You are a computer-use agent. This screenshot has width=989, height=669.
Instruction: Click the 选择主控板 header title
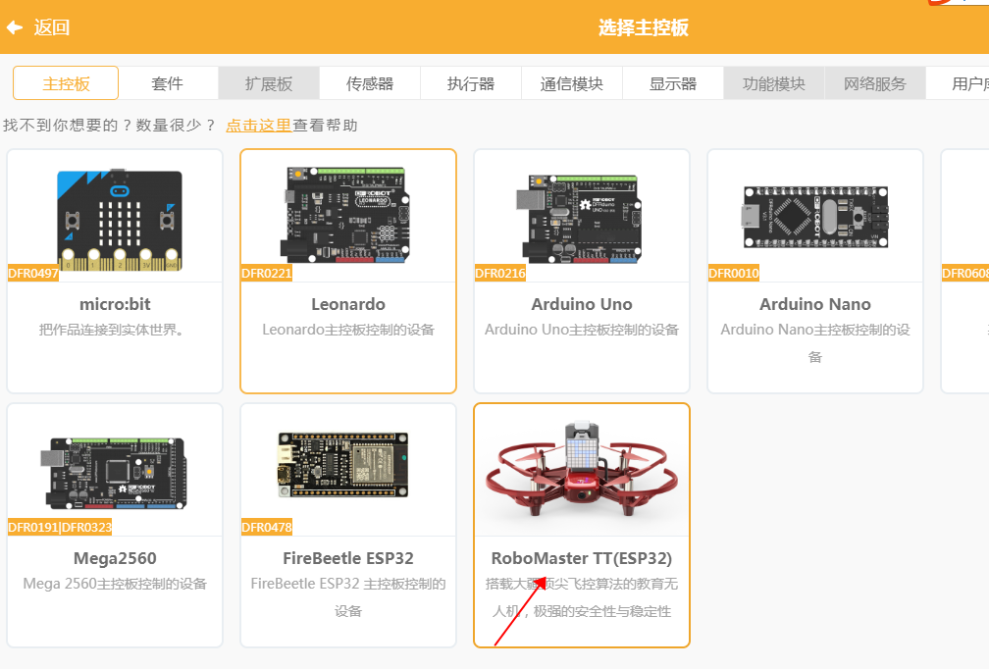coord(644,27)
